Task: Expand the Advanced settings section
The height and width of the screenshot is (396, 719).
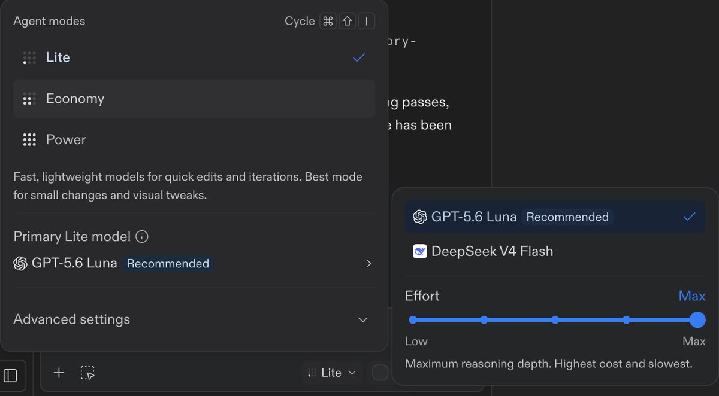Action: tap(191, 319)
